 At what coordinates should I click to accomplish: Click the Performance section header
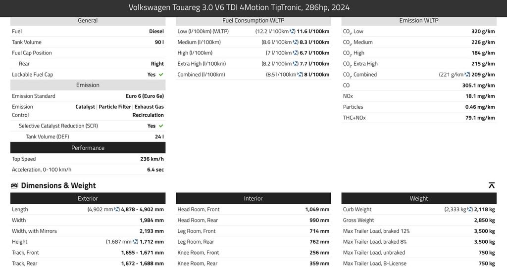pos(88,148)
